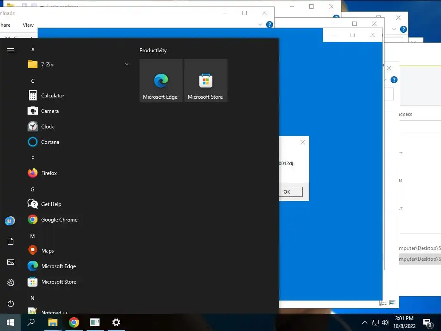441x331 pixels.
Task: Open the Settings gear on the taskbar
Action: pyautogui.click(x=116, y=322)
